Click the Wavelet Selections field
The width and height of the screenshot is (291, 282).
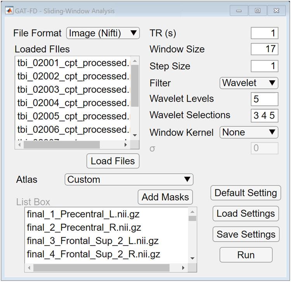(264, 116)
